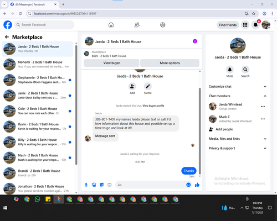Open the Windows Start menu
This screenshot has height=221, width=277.
[5, 208]
